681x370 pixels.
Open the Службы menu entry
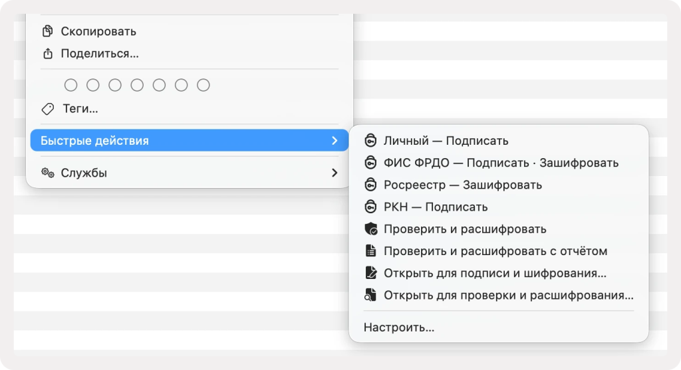tap(190, 173)
